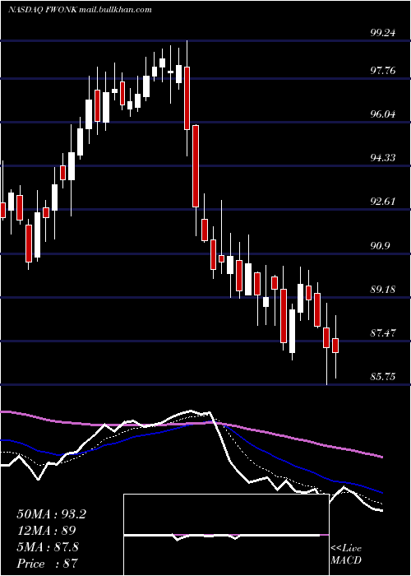Click the 87.47 price axis label
411x576 pixels.
(383, 332)
